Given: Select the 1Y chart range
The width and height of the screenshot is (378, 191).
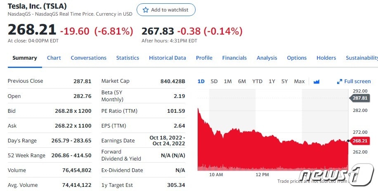Looking at the screenshot, I should coord(272,82).
